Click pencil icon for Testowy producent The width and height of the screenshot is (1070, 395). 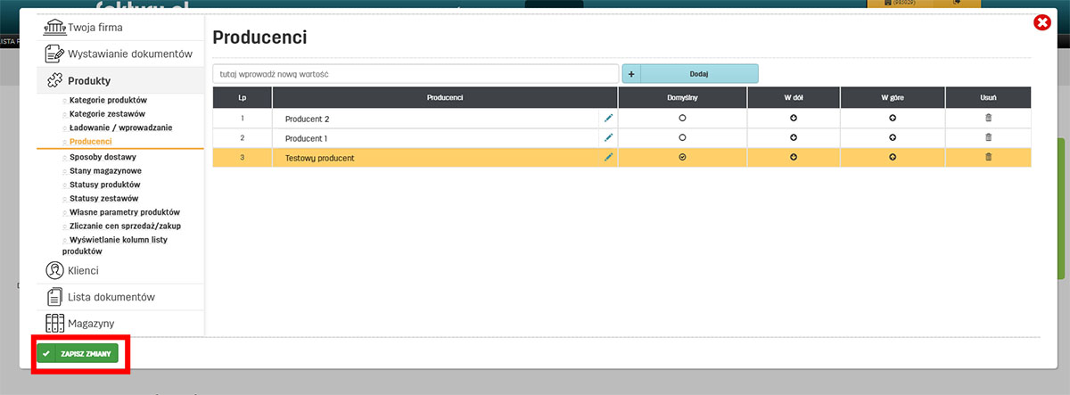pos(609,157)
